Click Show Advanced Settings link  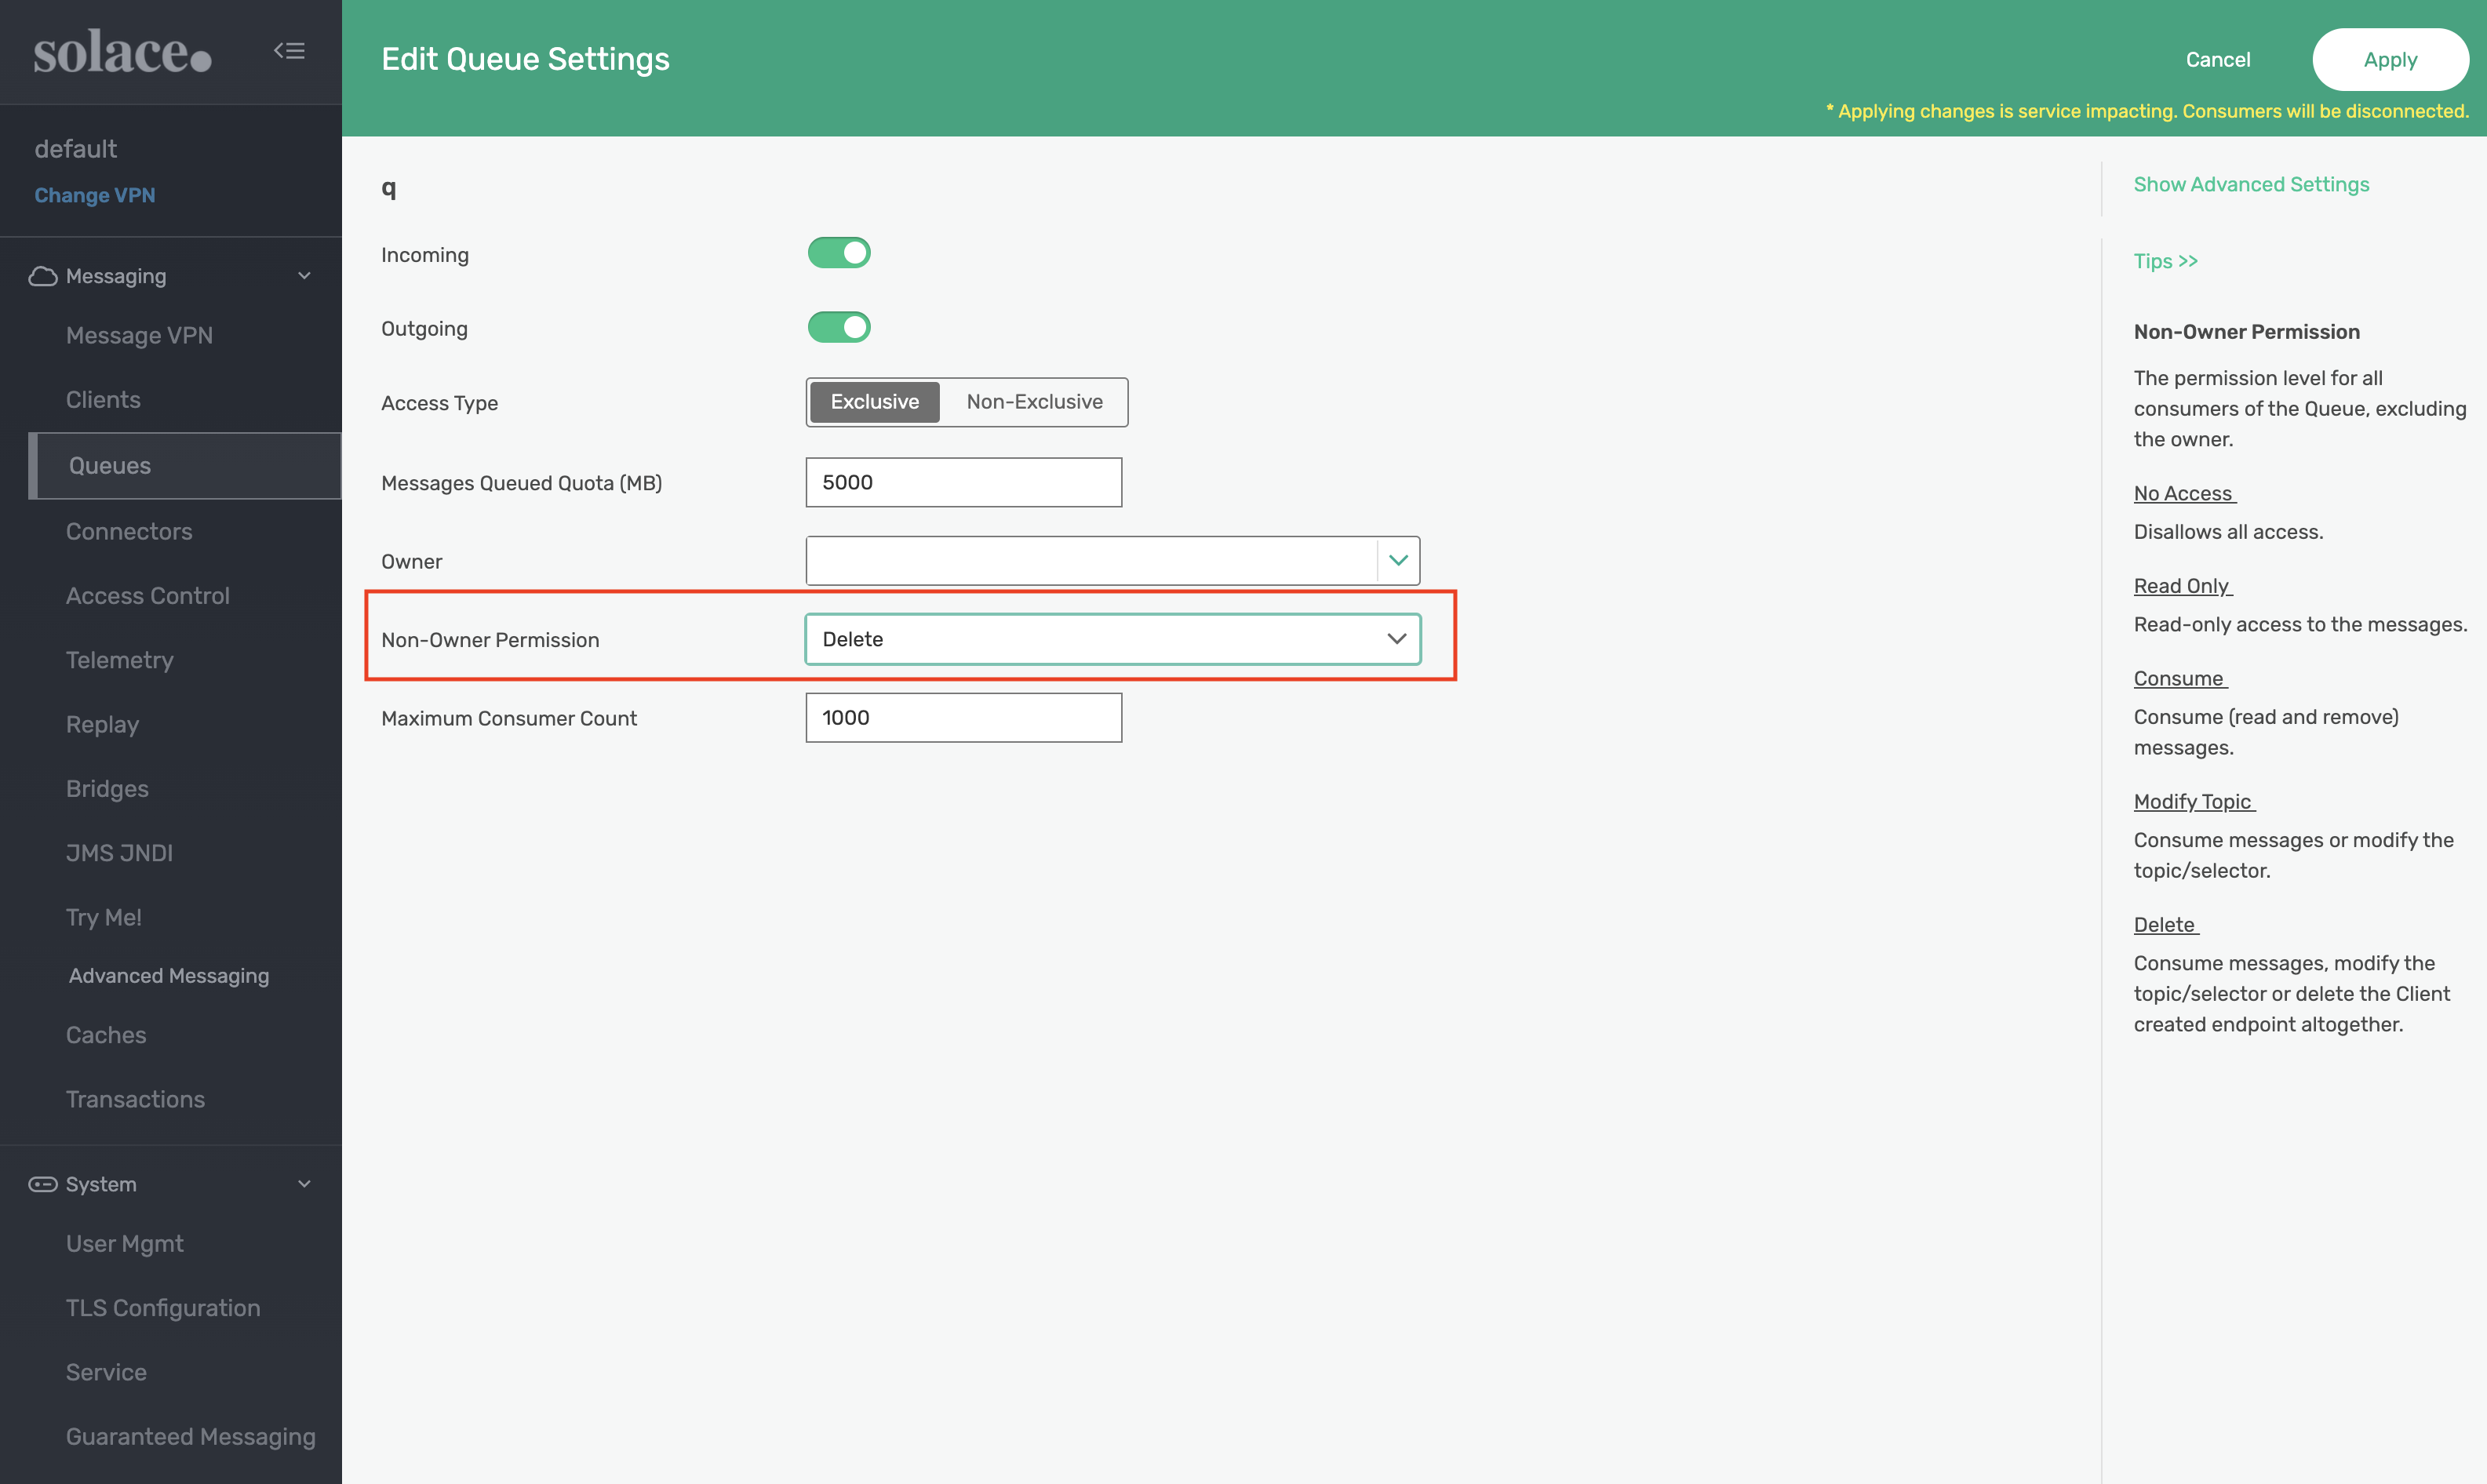point(2250,185)
